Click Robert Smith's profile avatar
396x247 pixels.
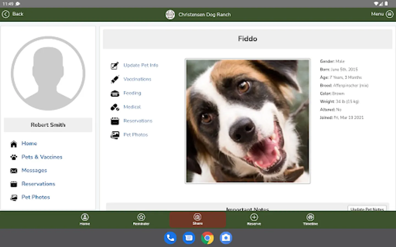tap(48, 74)
